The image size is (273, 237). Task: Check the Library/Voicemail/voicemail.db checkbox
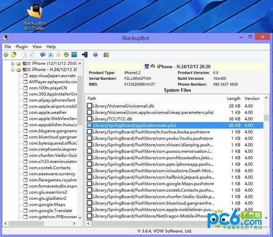click(x=90, y=106)
